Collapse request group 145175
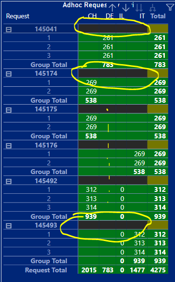 (9, 110)
